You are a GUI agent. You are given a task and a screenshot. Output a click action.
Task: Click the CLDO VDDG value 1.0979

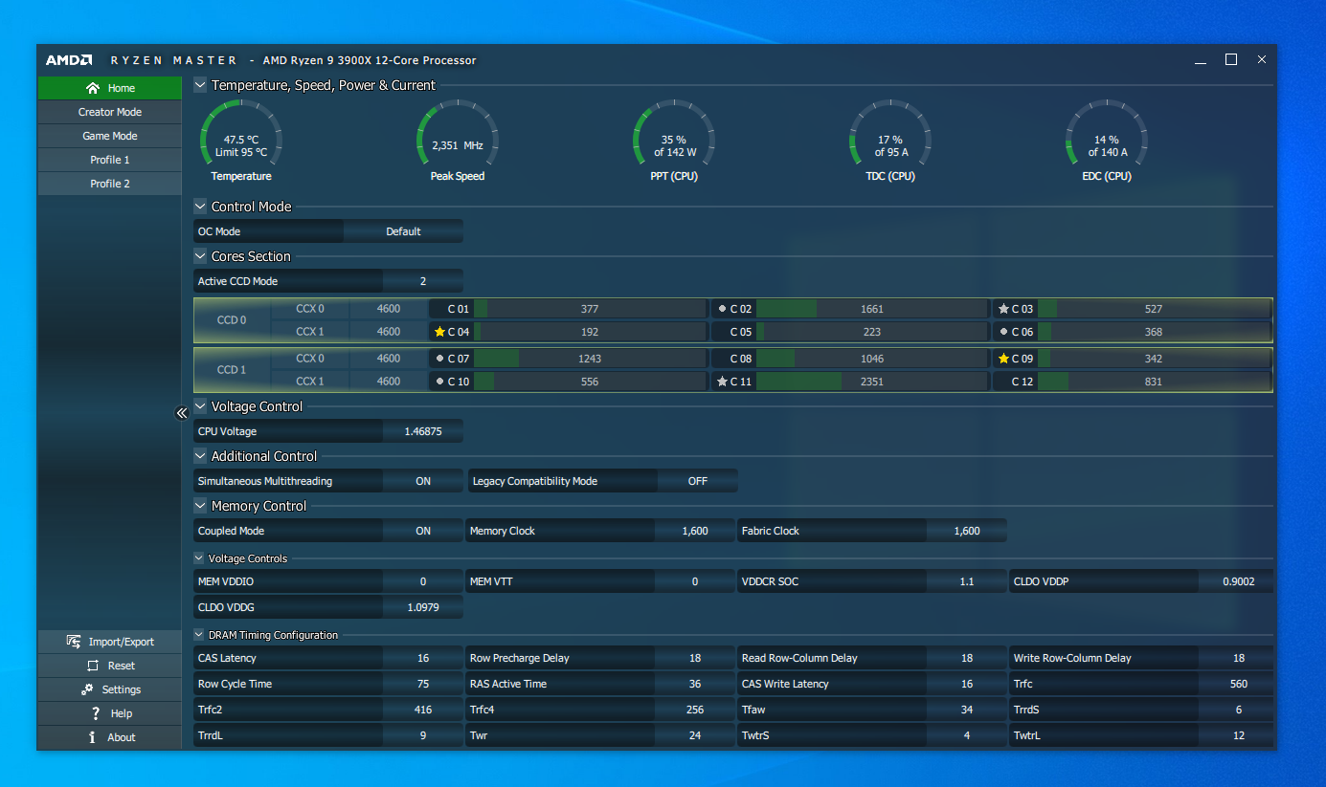pos(423,606)
